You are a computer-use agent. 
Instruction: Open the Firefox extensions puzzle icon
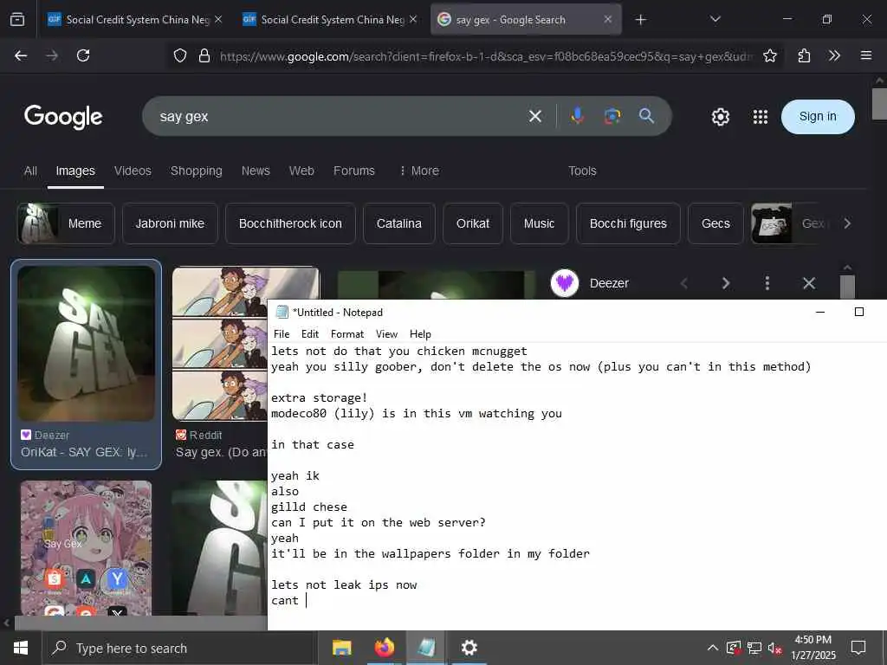point(804,55)
